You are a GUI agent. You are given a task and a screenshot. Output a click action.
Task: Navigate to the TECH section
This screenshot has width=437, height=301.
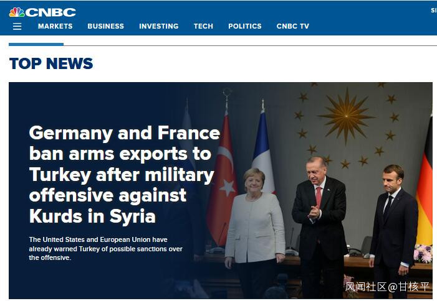click(x=203, y=26)
